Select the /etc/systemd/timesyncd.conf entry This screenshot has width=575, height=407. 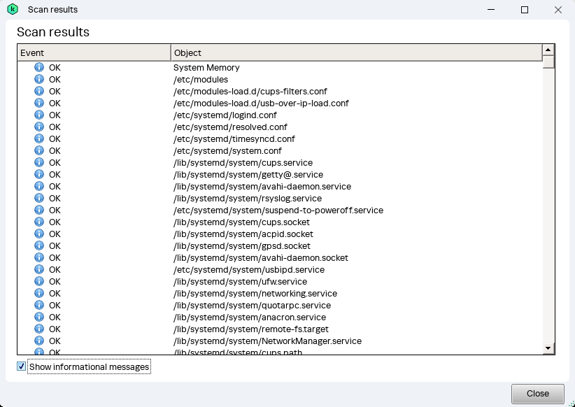(x=234, y=138)
